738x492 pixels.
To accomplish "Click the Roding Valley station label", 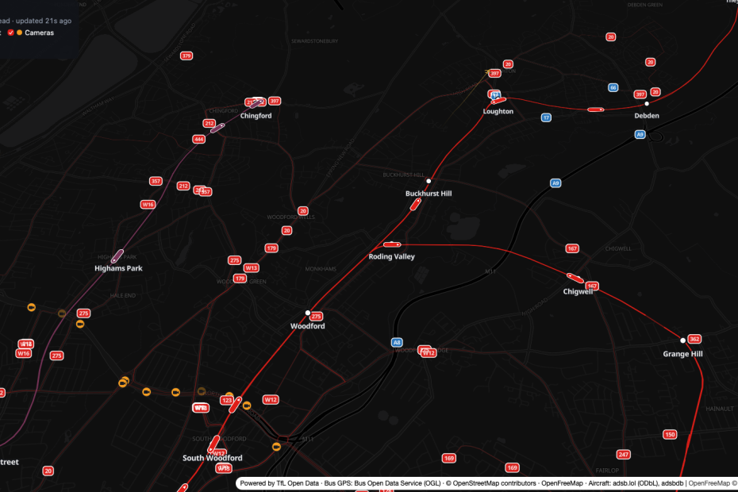I will tap(391, 256).
